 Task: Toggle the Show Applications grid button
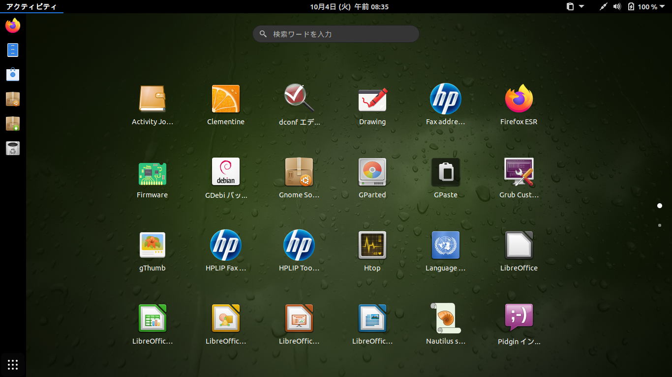point(13,364)
